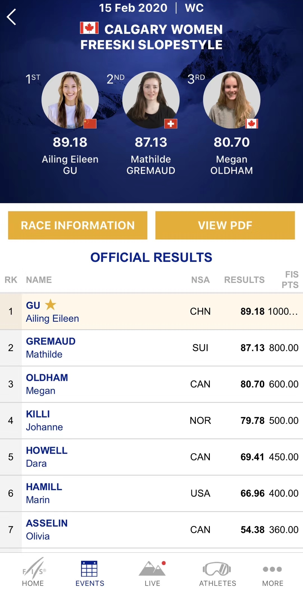Open Mathilde Gremaud podium photo

(x=151, y=100)
